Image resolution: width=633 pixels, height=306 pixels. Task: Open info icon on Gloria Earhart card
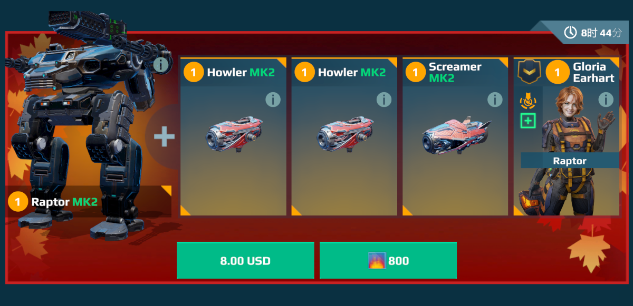click(x=606, y=99)
